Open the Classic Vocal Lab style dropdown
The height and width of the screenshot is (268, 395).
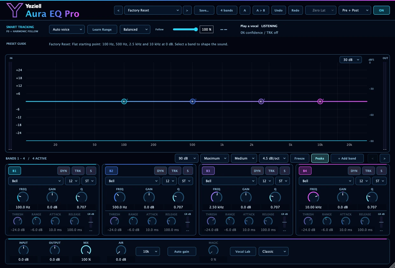[x=274, y=251]
